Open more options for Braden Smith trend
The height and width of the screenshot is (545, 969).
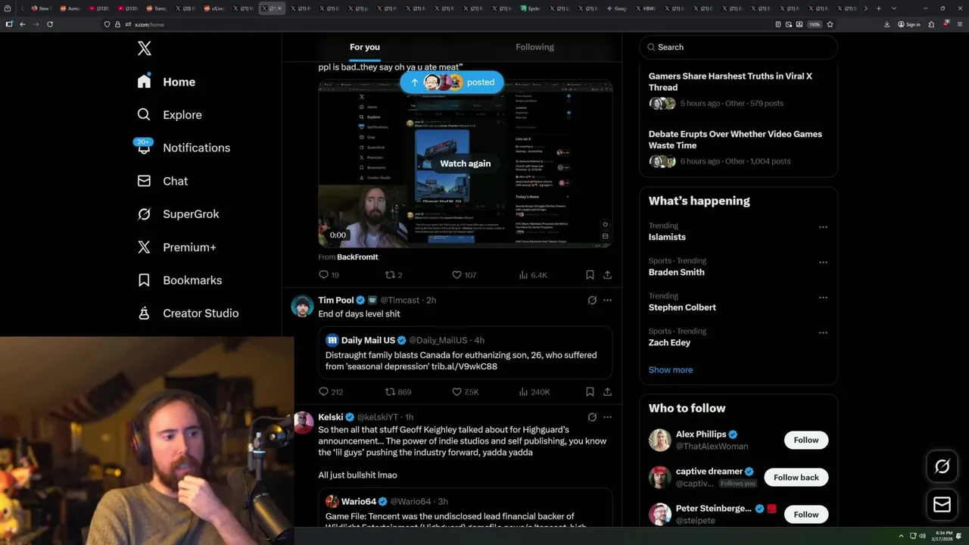pos(823,263)
